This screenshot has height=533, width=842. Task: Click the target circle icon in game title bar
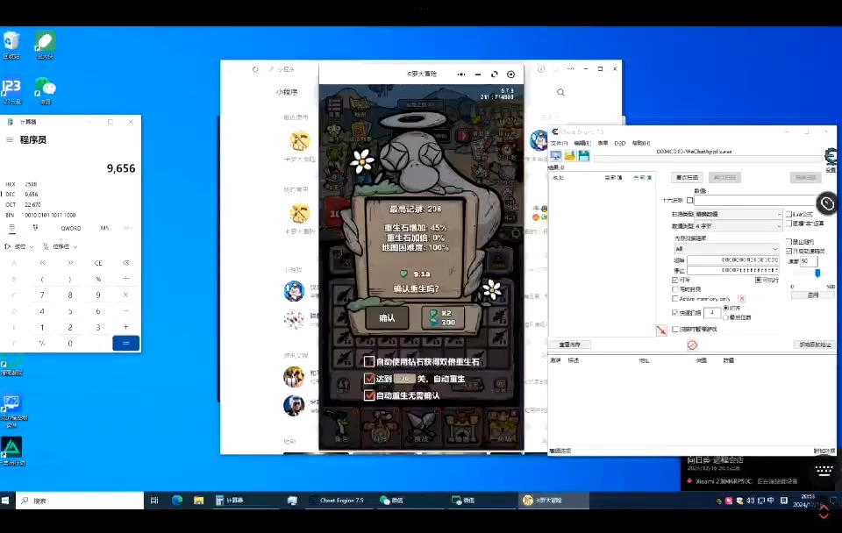(511, 74)
